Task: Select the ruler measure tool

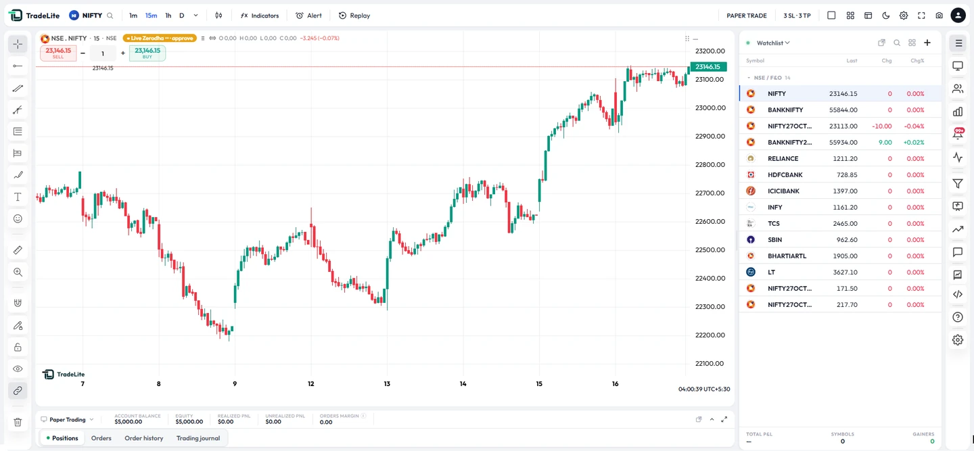Action: (18, 250)
